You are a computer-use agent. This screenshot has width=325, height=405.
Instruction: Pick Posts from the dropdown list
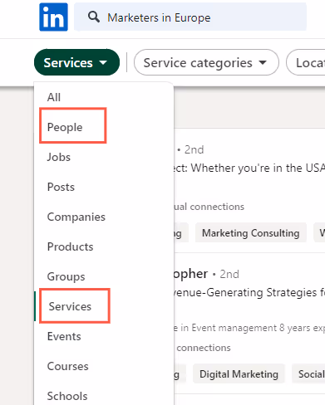coord(61,187)
